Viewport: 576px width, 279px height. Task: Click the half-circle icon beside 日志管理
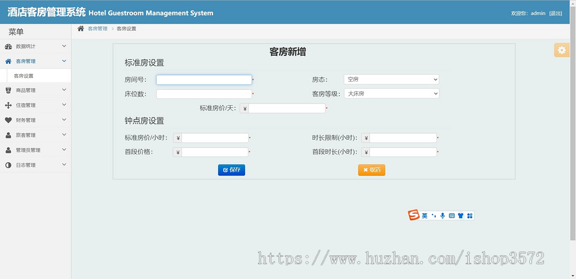tap(8, 165)
